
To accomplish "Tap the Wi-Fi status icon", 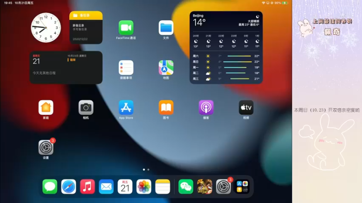I will pyautogui.click(x=263, y=3).
